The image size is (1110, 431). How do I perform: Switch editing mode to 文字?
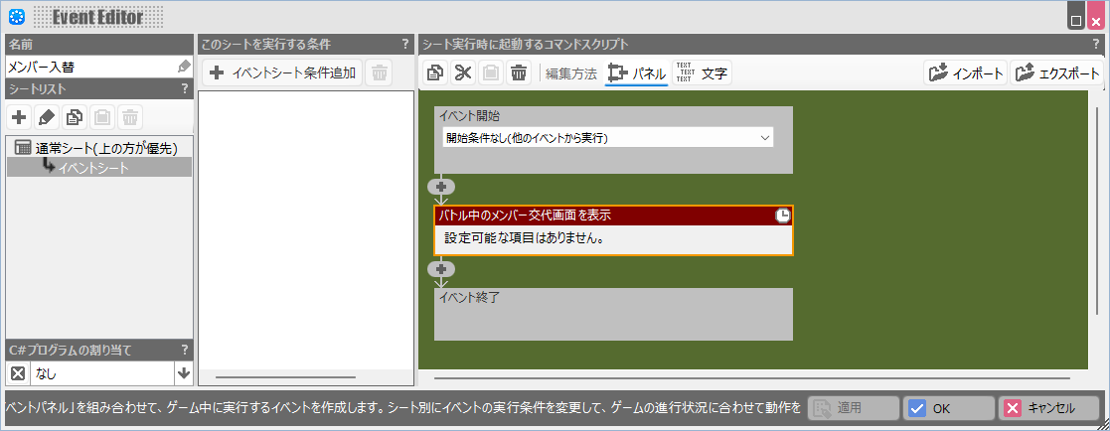point(702,72)
